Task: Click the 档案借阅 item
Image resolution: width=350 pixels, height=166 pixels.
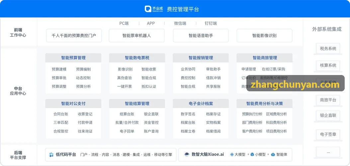Action: [214, 131]
